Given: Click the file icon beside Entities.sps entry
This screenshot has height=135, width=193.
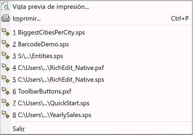Looking at the screenshot, I should [x=6, y=56].
